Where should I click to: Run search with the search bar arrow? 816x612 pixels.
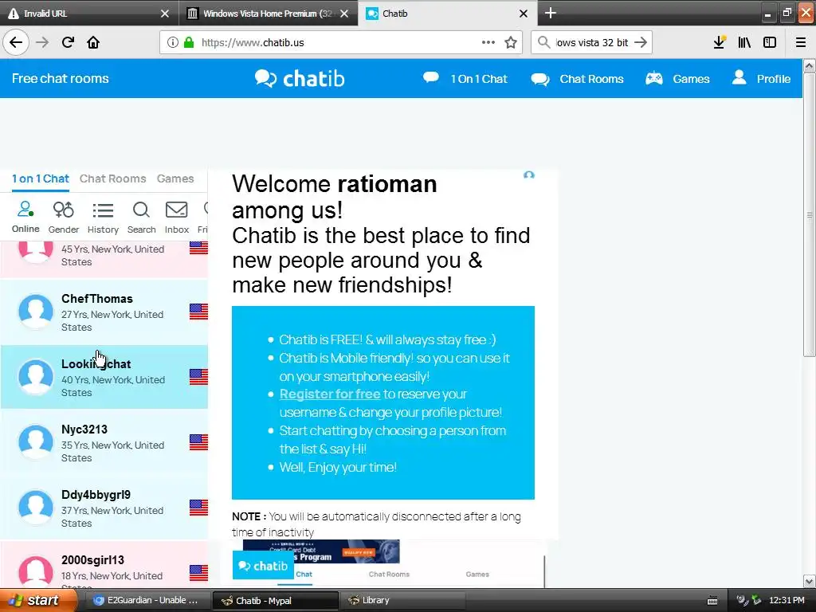coord(641,42)
